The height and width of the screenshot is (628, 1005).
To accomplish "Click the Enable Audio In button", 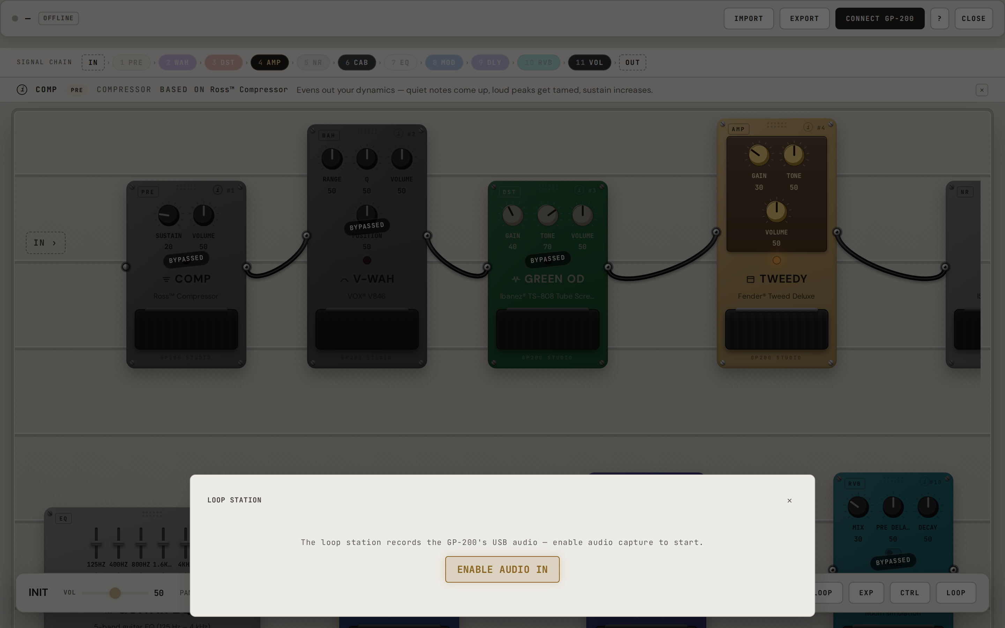I will coord(502,569).
